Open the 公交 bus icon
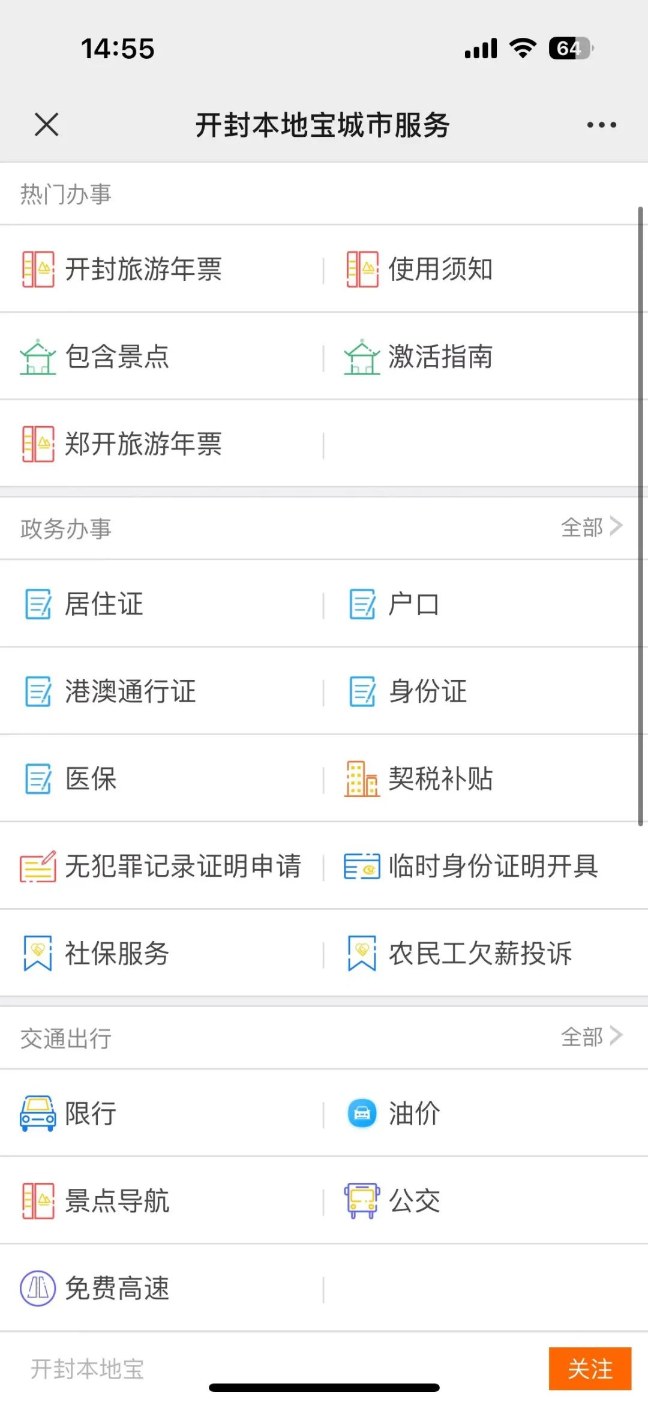The width and height of the screenshot is (648, 1405). click(362, 1200)
